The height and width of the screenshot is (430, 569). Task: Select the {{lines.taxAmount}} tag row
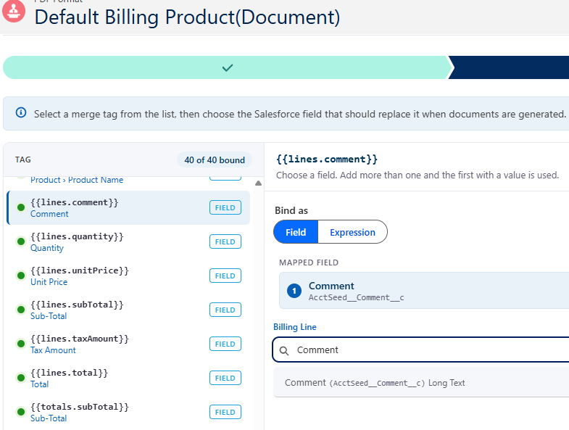tap(128, 344)
